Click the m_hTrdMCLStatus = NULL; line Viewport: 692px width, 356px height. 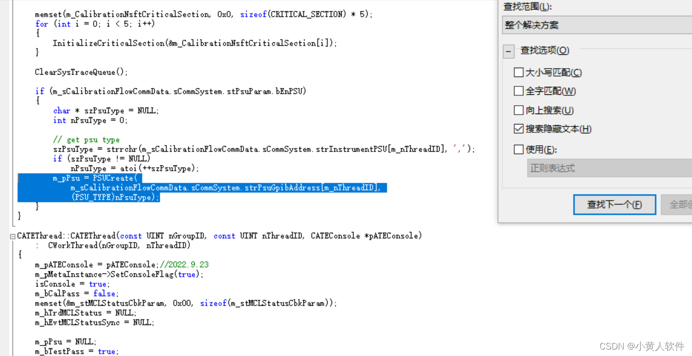coord(86,313)
